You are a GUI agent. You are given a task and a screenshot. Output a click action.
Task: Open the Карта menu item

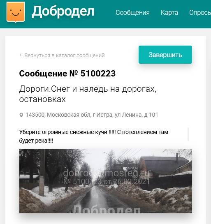[169, 13]
